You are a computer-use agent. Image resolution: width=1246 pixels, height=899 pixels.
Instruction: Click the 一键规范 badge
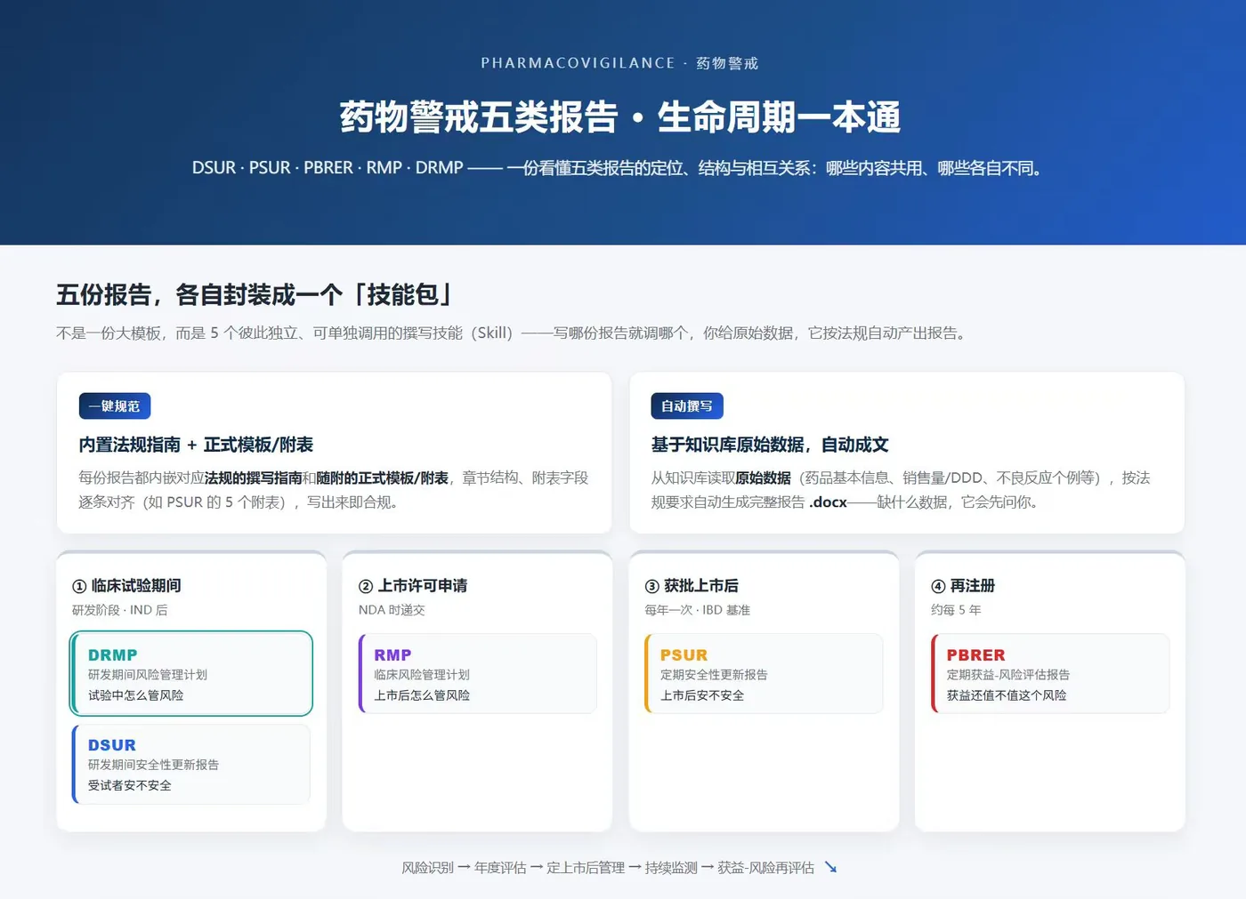[x=115, y=406]
